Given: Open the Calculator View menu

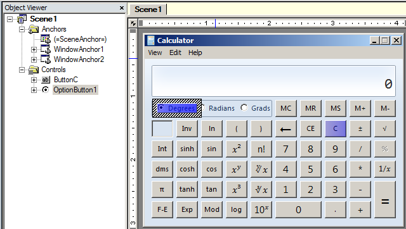Looking at the screenshot, I should (155, 53).
